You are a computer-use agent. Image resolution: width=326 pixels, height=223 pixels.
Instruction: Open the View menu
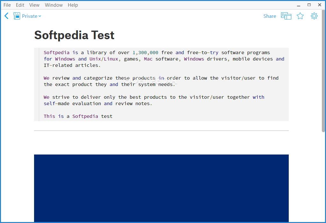(34, 5)
